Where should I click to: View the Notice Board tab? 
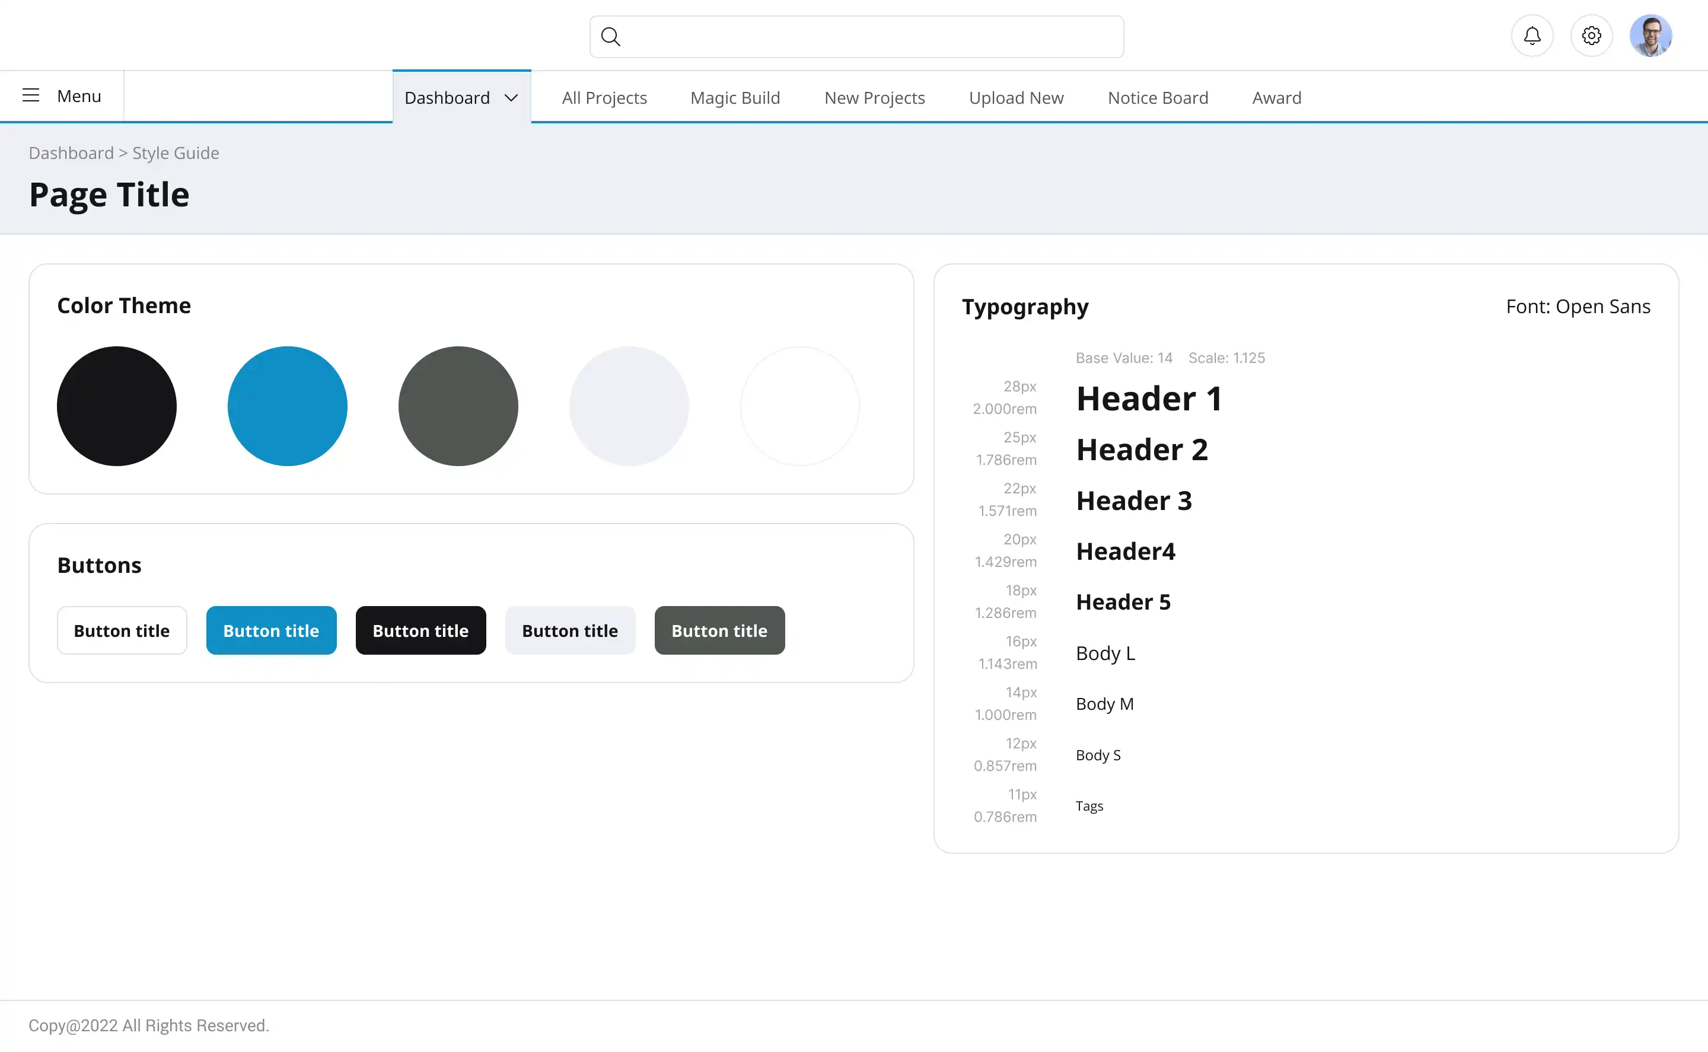(1158, 97)
